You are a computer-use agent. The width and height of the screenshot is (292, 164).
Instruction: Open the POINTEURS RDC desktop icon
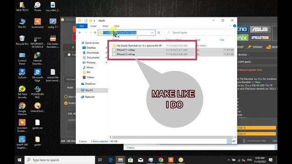[x=37, y=92]
